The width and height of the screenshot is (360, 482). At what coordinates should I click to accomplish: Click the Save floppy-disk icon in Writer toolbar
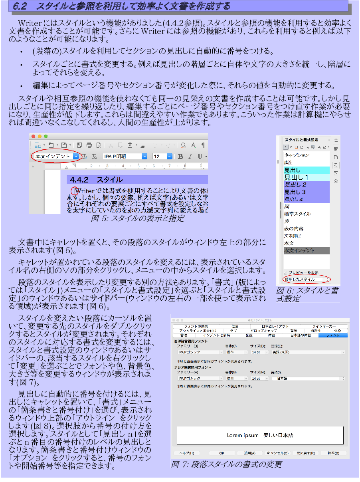64,145
